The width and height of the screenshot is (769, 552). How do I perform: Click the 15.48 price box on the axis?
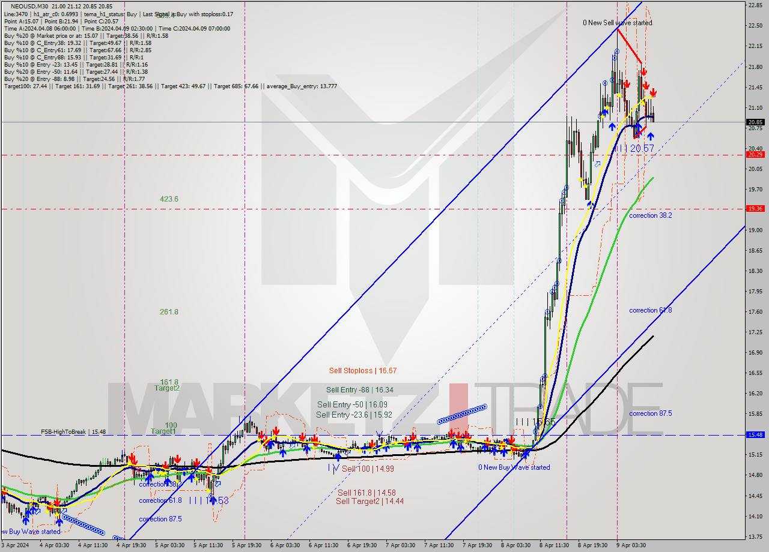click(x=755, y=435)
